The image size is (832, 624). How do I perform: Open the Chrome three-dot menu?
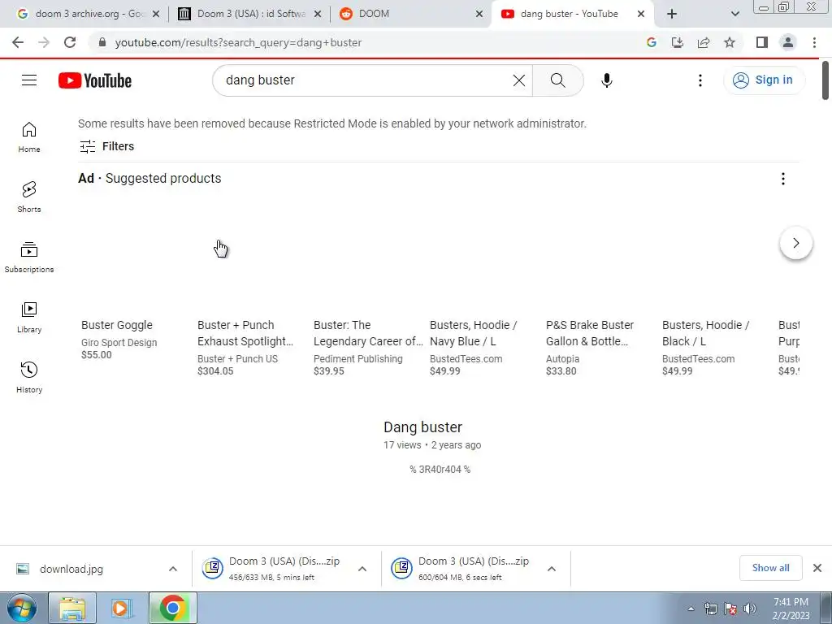(x=814, y=42)
